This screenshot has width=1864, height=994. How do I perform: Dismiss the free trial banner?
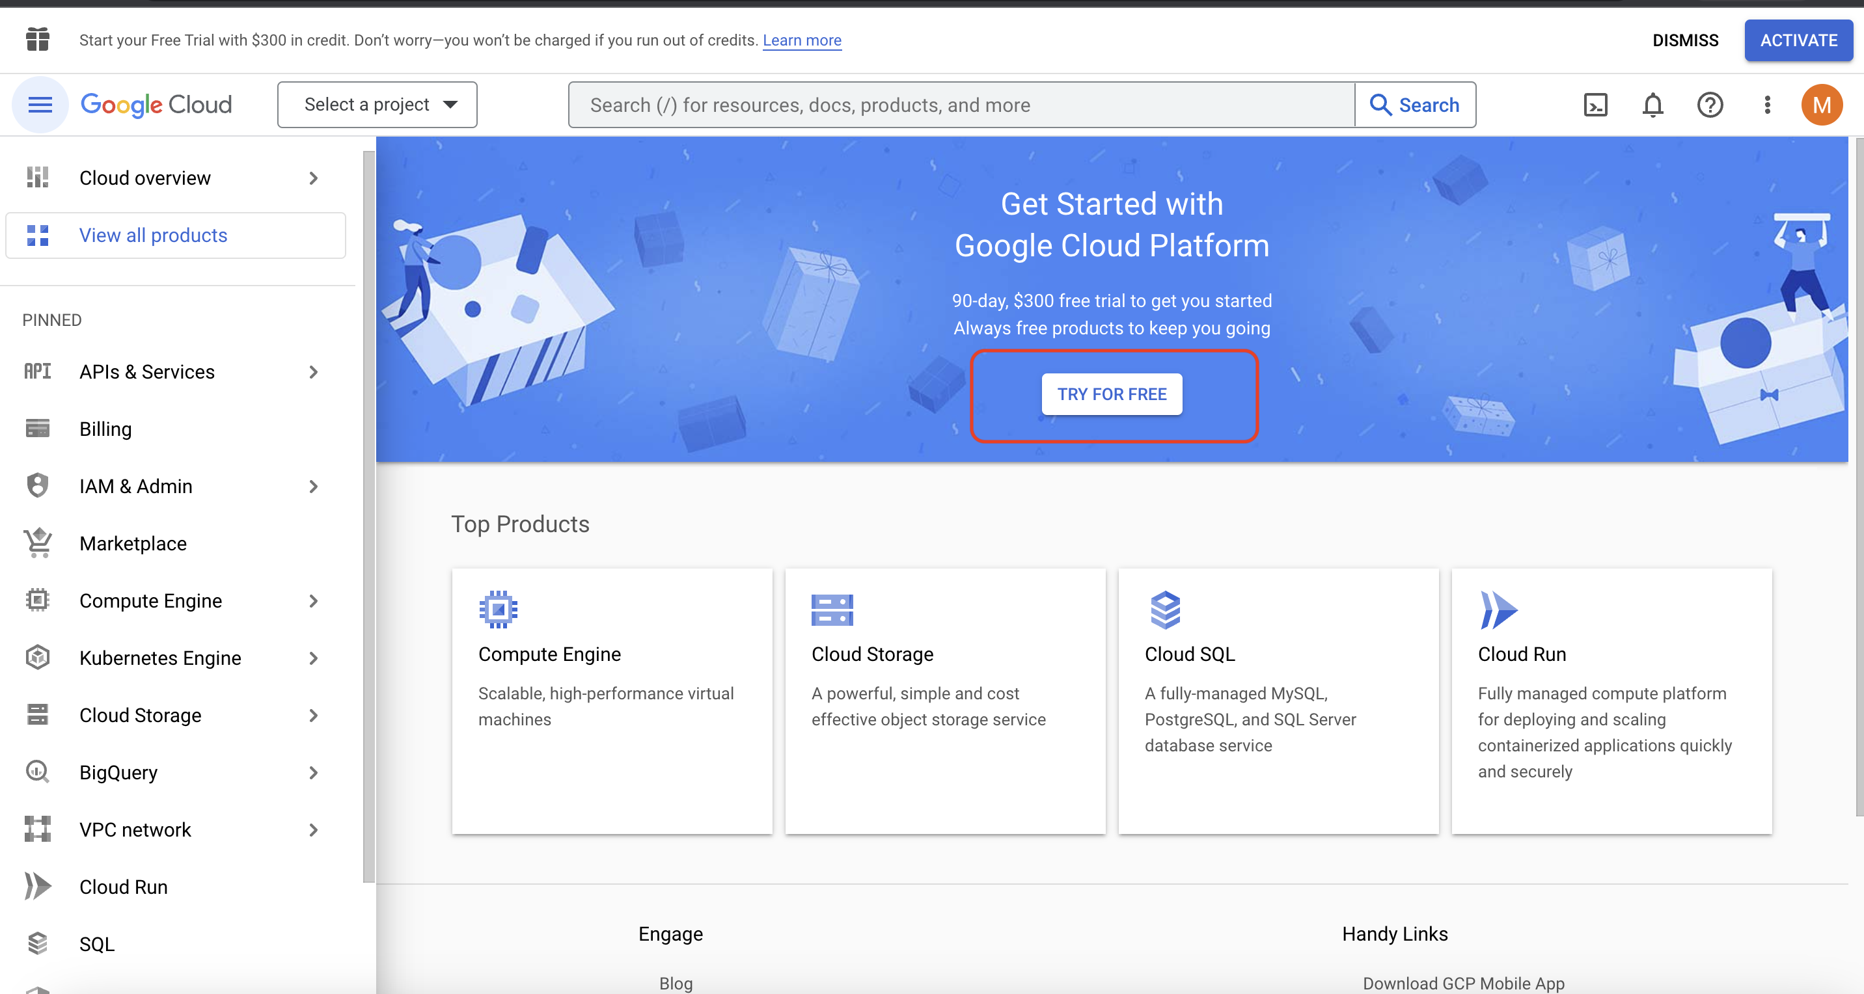click(1685, 40)
